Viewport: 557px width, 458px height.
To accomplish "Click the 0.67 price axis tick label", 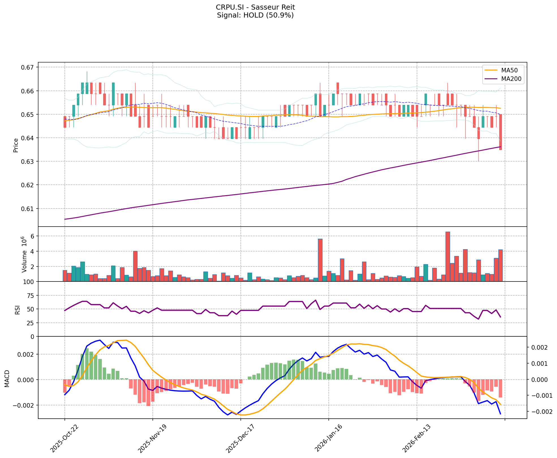I will click(x=27, y=67).
